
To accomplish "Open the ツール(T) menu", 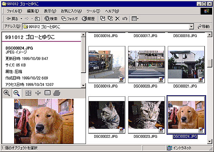I will point(93,11).
